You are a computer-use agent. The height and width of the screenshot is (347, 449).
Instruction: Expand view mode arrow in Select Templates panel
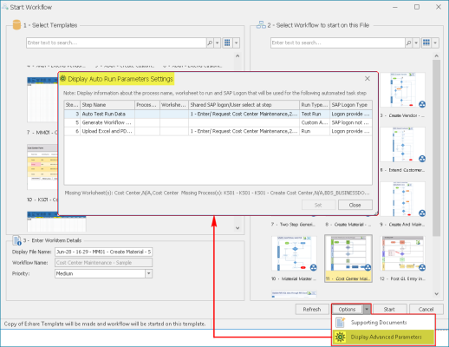236,43
